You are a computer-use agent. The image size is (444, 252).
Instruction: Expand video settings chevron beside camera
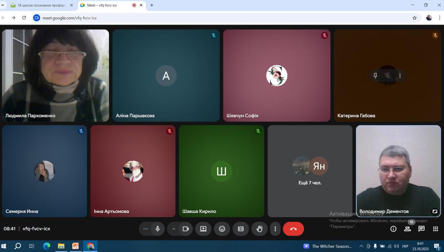(x=174, y=229)
